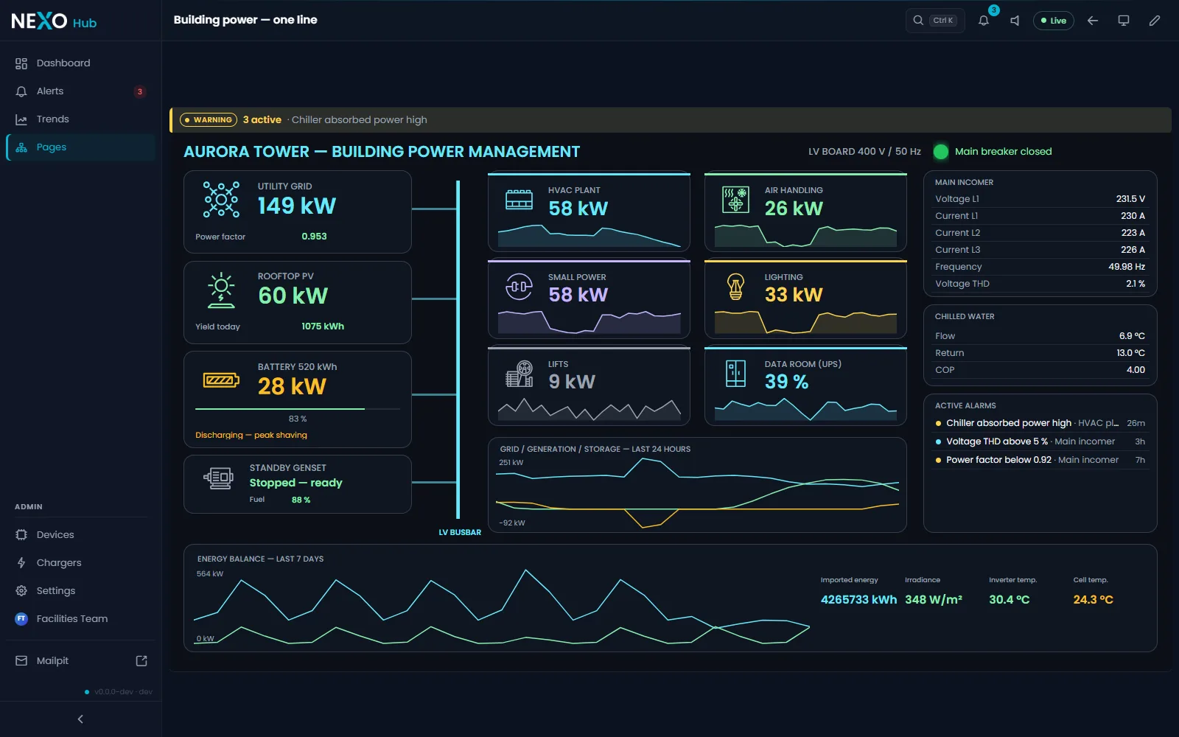Screen dimensions: 1179x737
Task: Click Imported energy 4265733 kWh value
Action: pos(858,600)
